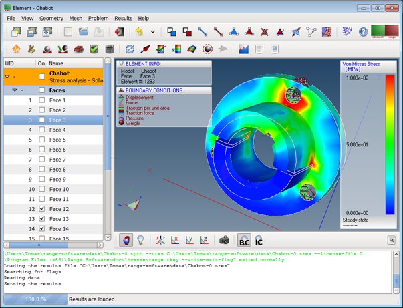Check the Face 1 checkbox
Image resolution: width=403 pixels, height=308 pixels.
tap(42, 100)
